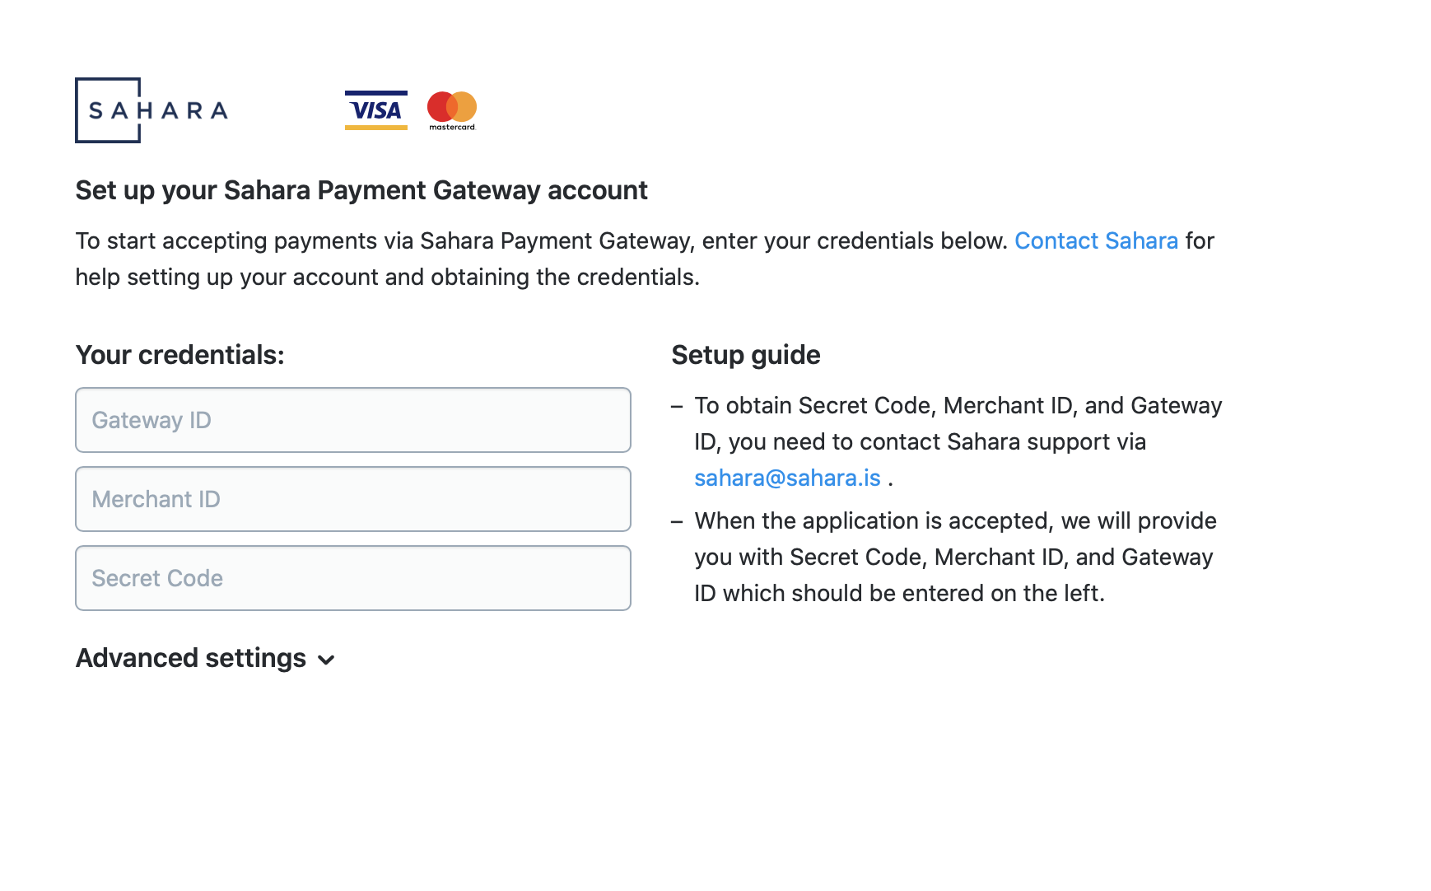Click the dash before "To obtain Secret Code"
This screenshot has height=891, width=1431.
click(x=677, y=406)
